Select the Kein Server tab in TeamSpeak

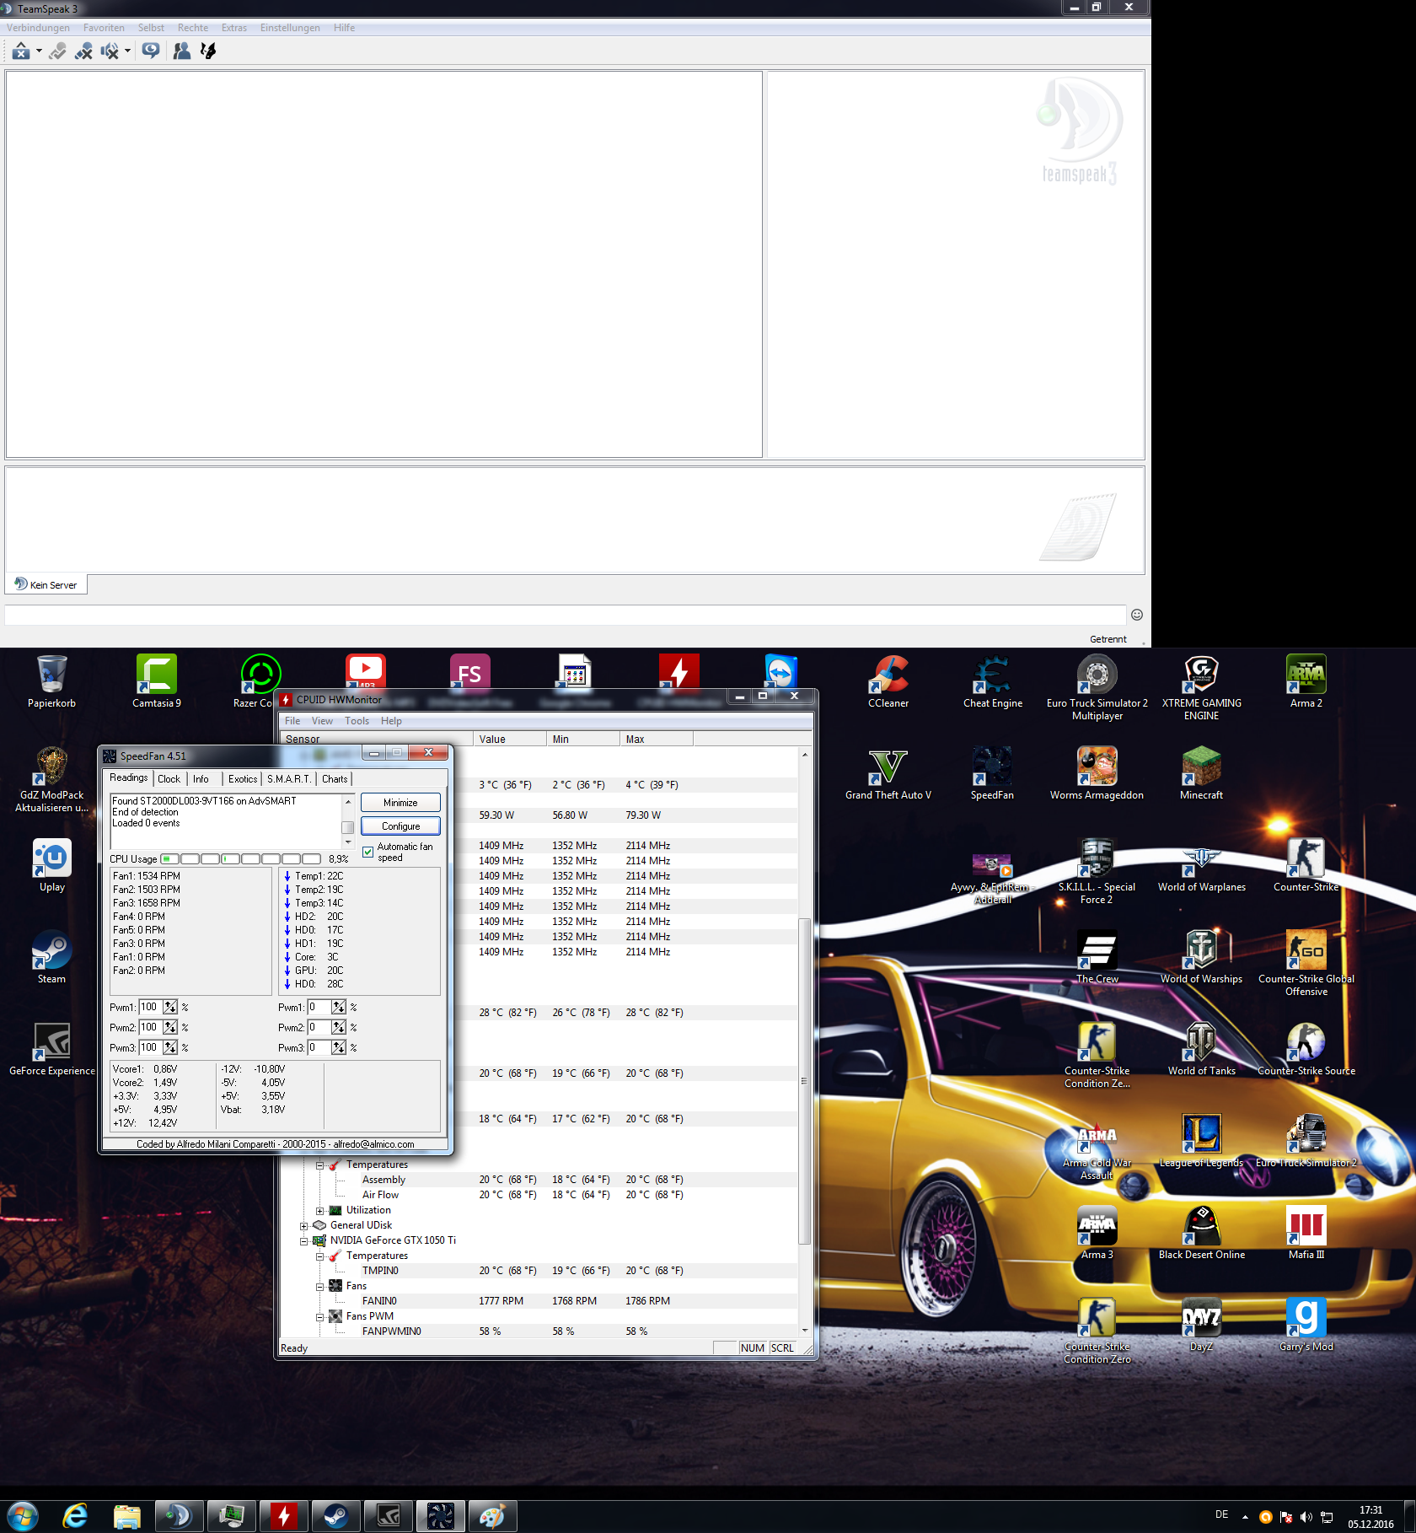click(46, 584)
